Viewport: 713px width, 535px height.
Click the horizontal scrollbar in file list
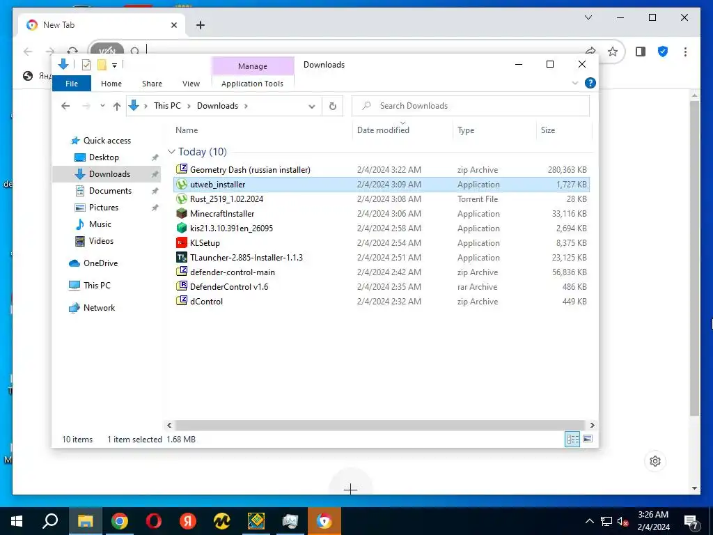point(380,425)
